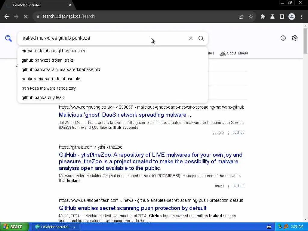
Task: Click the taskbar keyboard icon
Action: coord(269,227)
